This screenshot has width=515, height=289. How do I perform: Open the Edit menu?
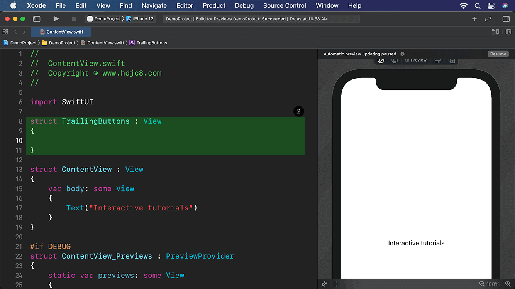click(81, 5)
